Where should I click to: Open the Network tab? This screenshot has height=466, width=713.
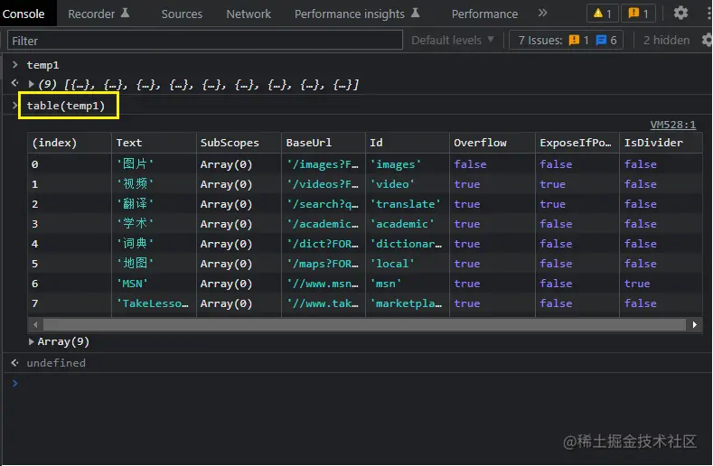[249, 14]
